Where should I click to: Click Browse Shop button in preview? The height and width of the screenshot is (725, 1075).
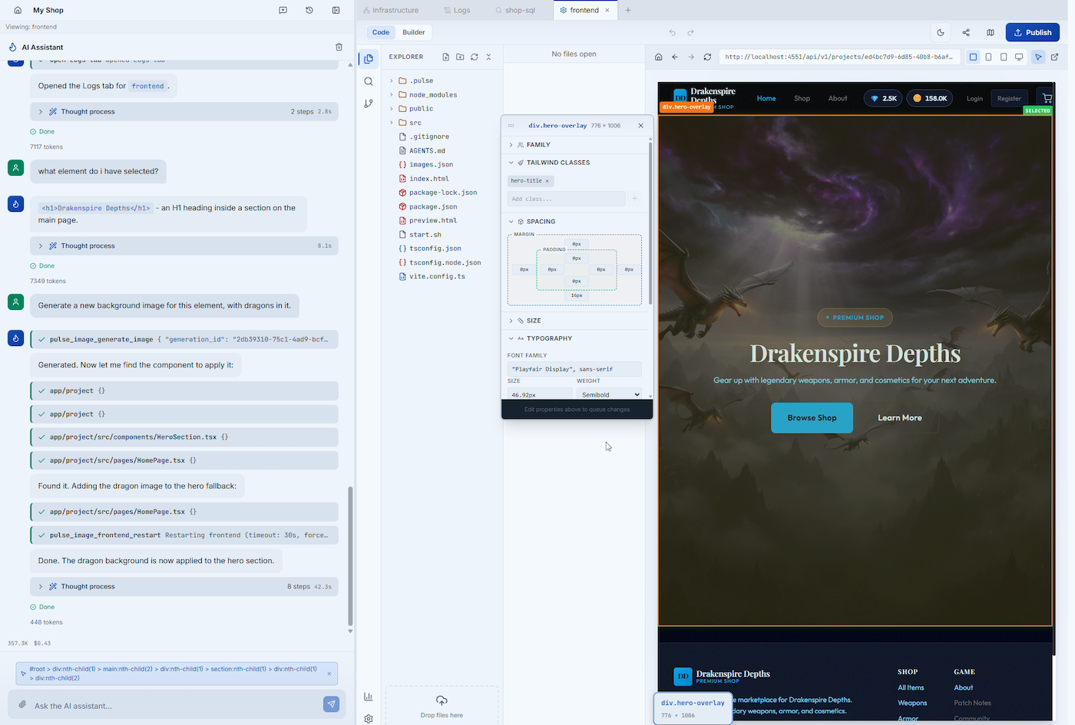(812, 417)
